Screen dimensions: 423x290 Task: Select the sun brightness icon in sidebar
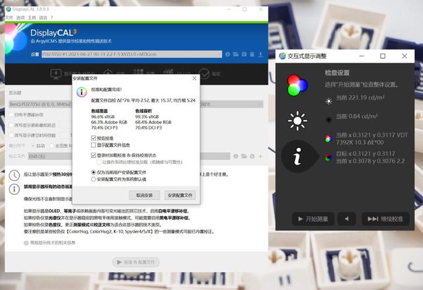[x=297, y=121]
